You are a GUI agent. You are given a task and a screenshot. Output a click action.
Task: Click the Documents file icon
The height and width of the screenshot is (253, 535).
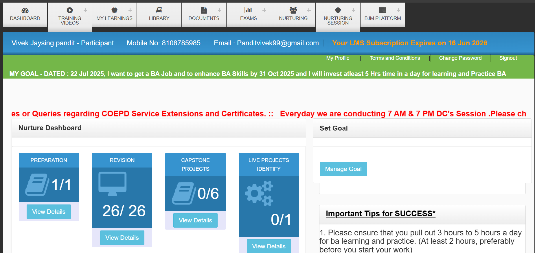point(204,10)
